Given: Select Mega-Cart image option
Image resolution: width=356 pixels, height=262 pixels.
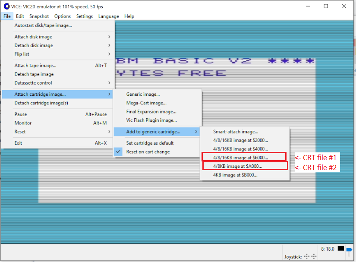Looking at the screenshot, I should click(157, 103).
